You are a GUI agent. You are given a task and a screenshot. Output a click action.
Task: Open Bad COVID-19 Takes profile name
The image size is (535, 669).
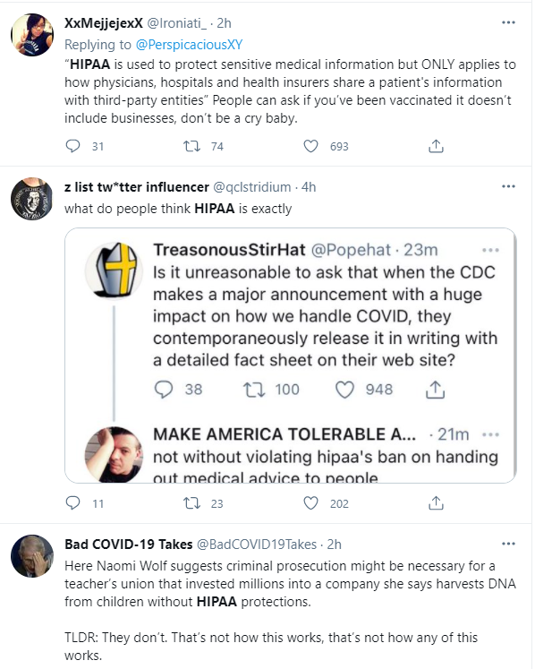pos(129,545)
